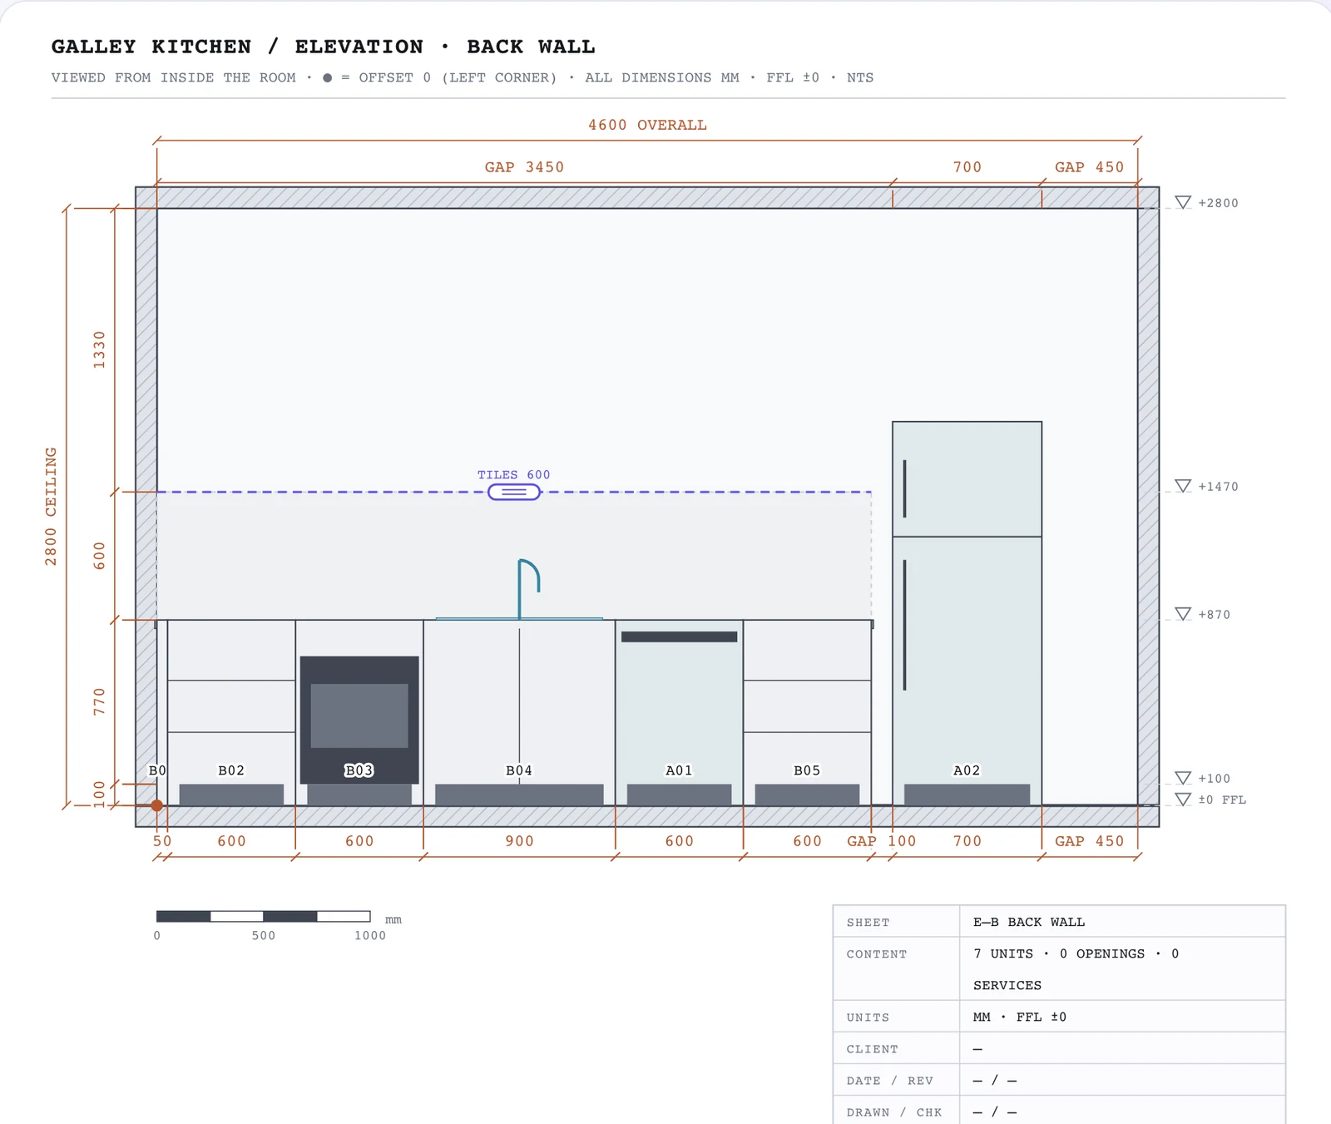The width and height of the screenshot is (1331, 1124).
Task: Select the oven glass window in B03
Action: 359,715
